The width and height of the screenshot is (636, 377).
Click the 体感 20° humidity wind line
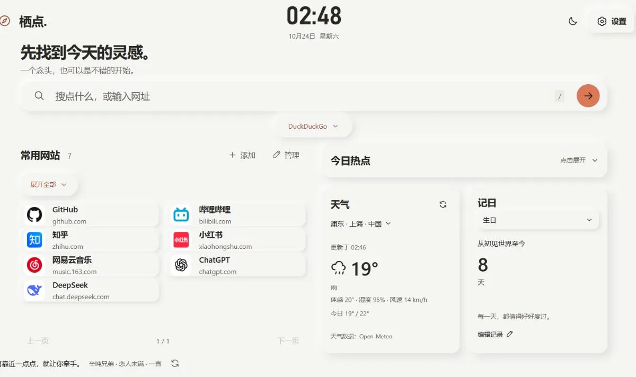tap(378, 300)
